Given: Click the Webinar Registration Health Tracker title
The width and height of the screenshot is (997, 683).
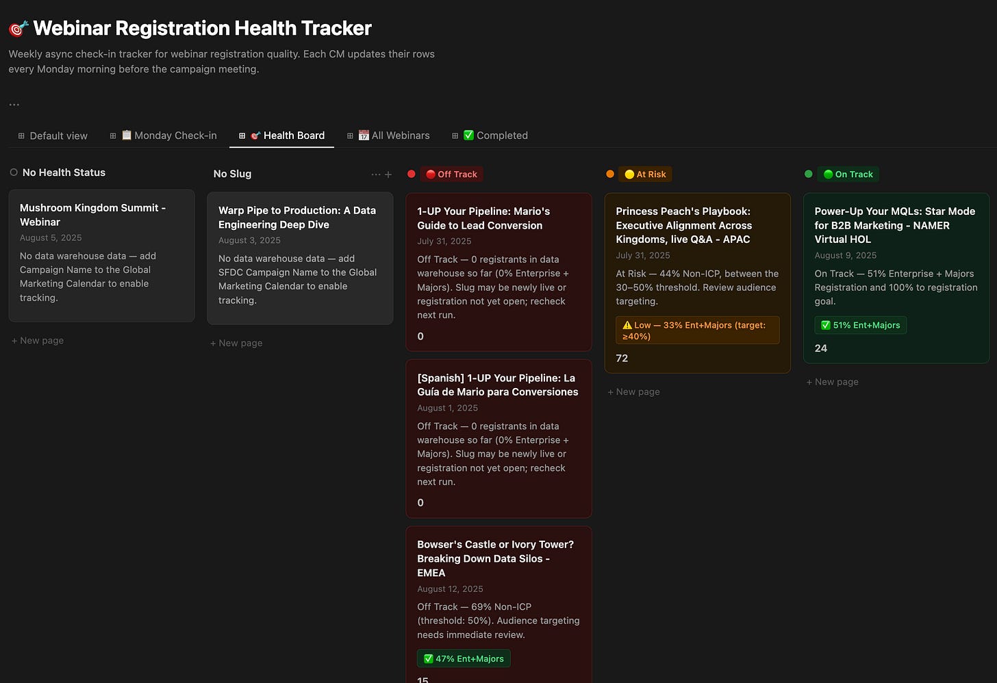Looking at the screenshot, I should (x=202, y=28).
